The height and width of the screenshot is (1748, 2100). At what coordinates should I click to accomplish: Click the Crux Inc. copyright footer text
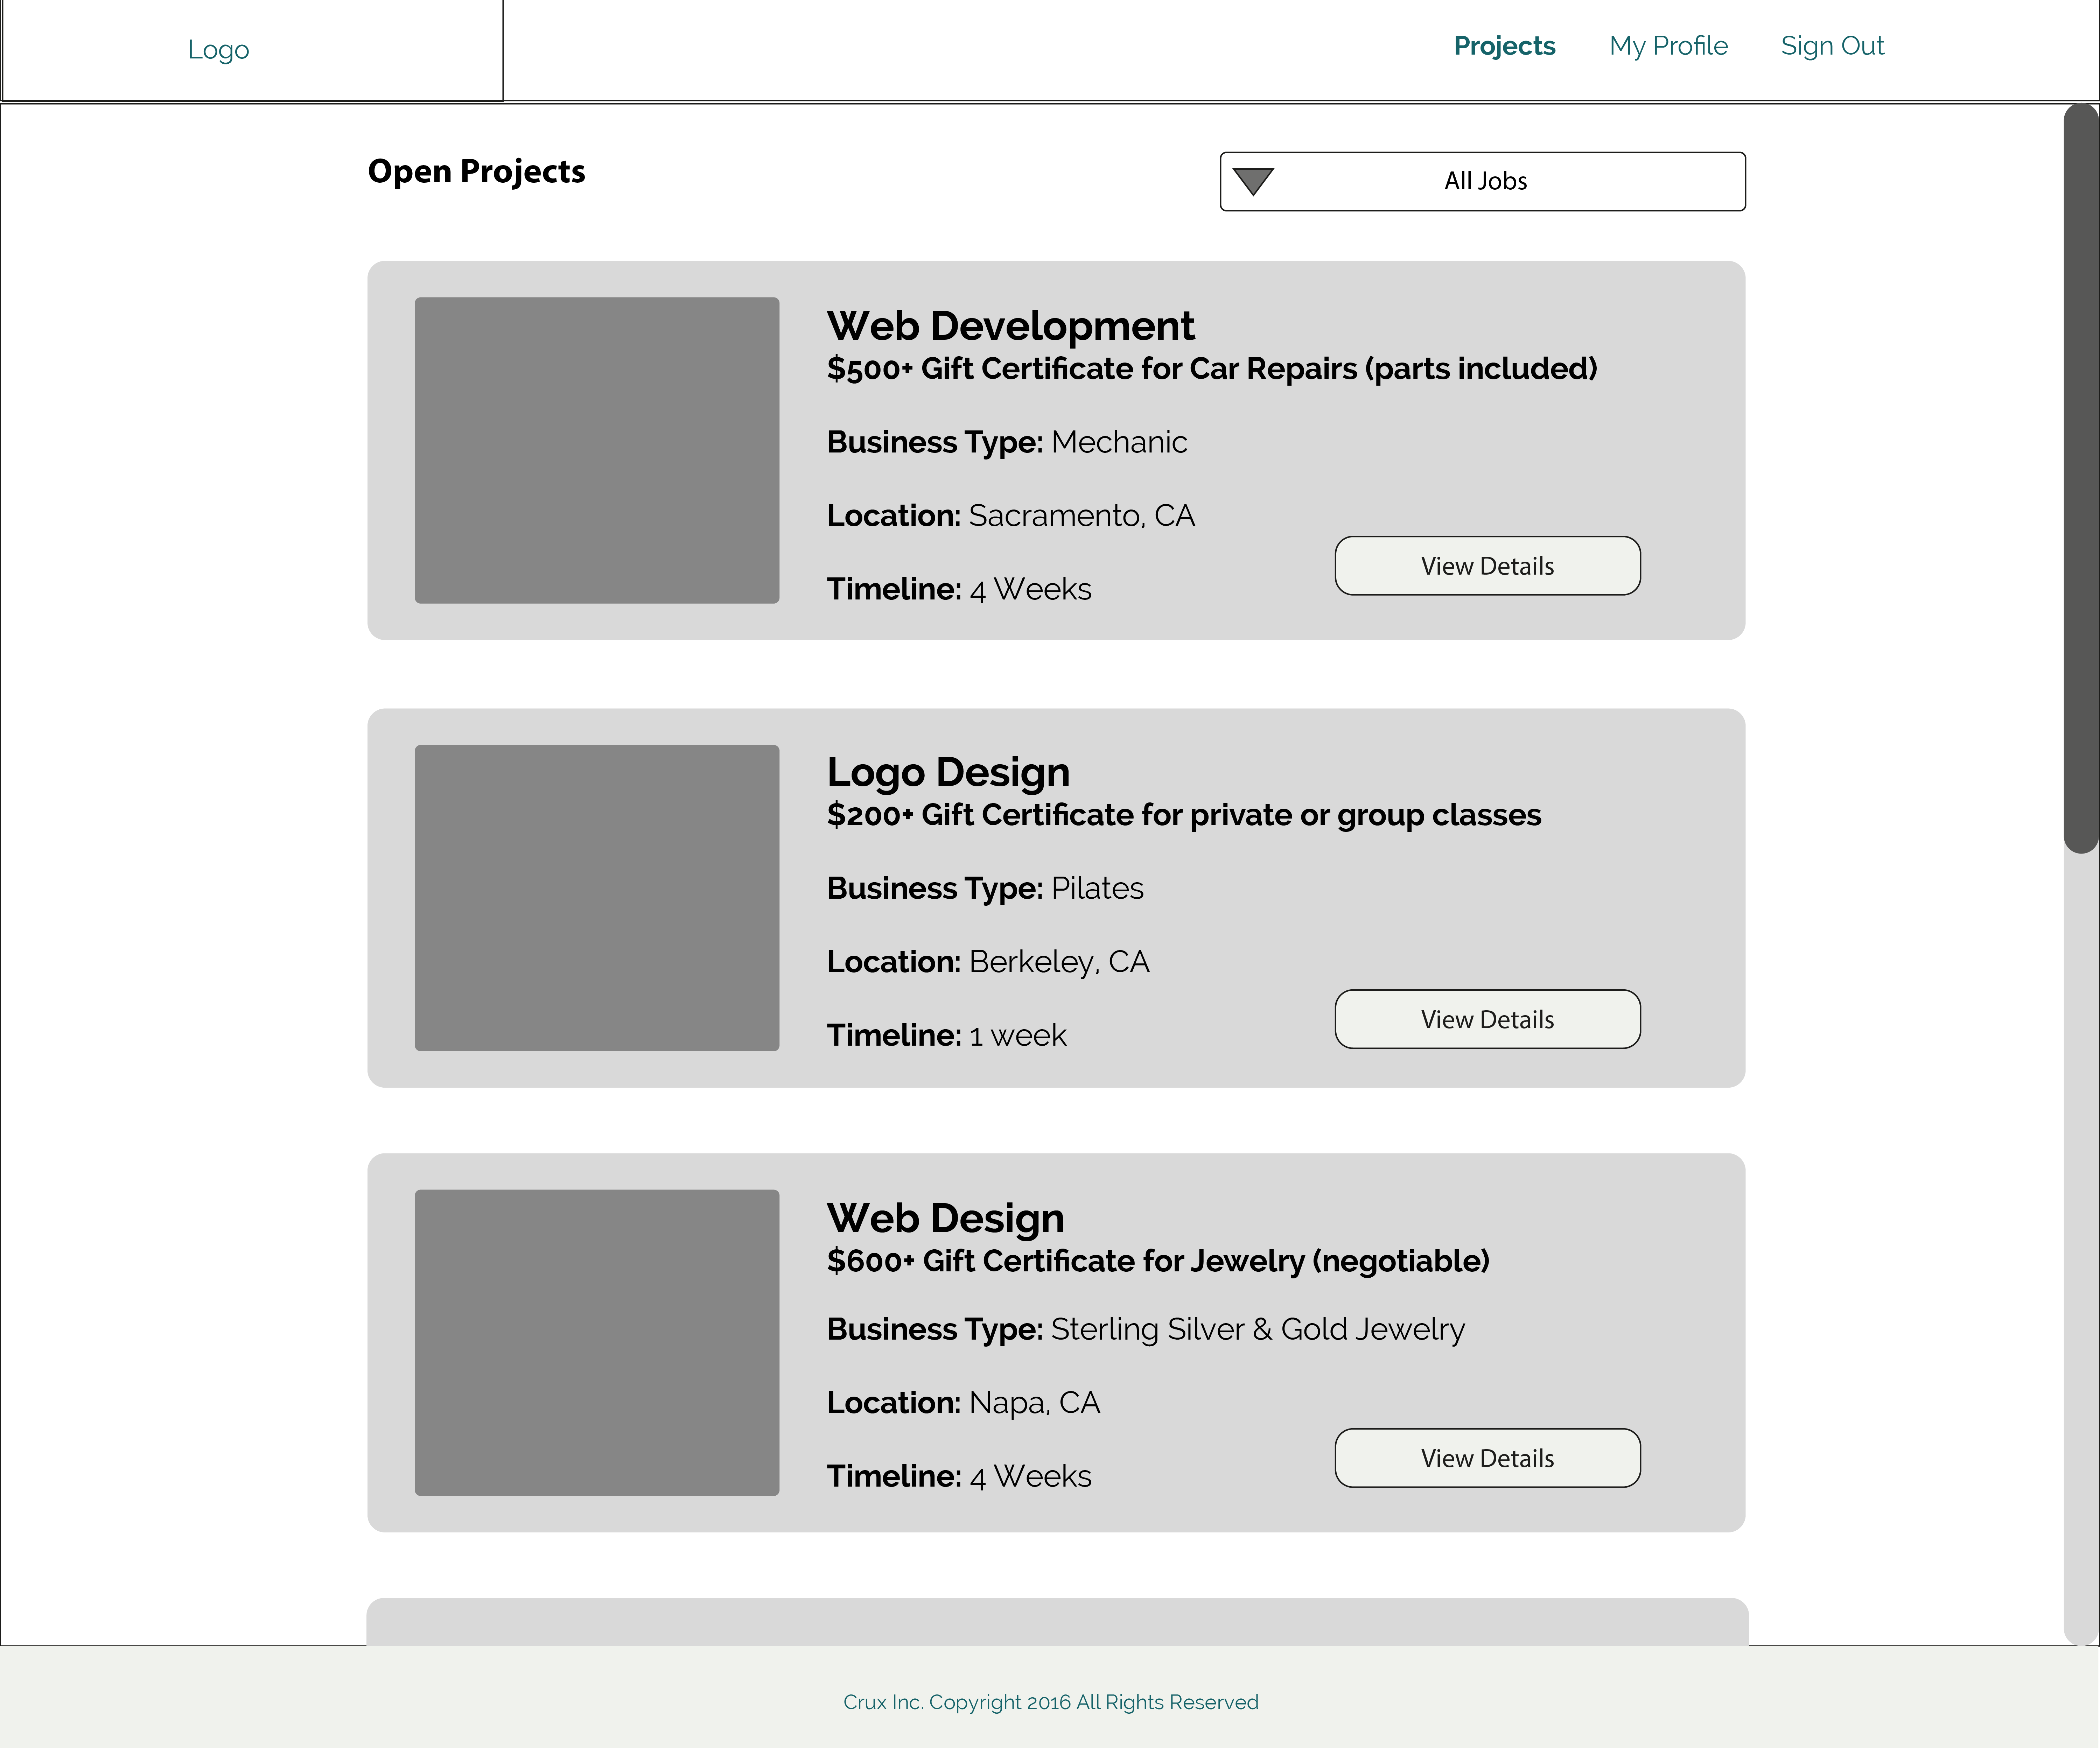[x=1050, y=1702]
